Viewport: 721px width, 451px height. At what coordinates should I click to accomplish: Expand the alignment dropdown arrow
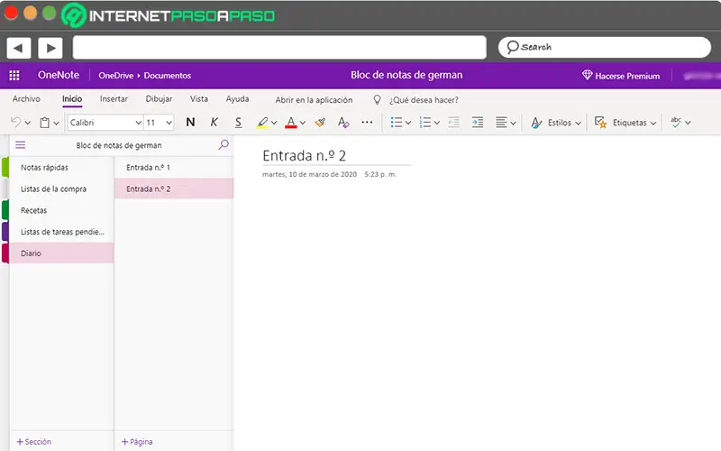click(x=513, y=123)
